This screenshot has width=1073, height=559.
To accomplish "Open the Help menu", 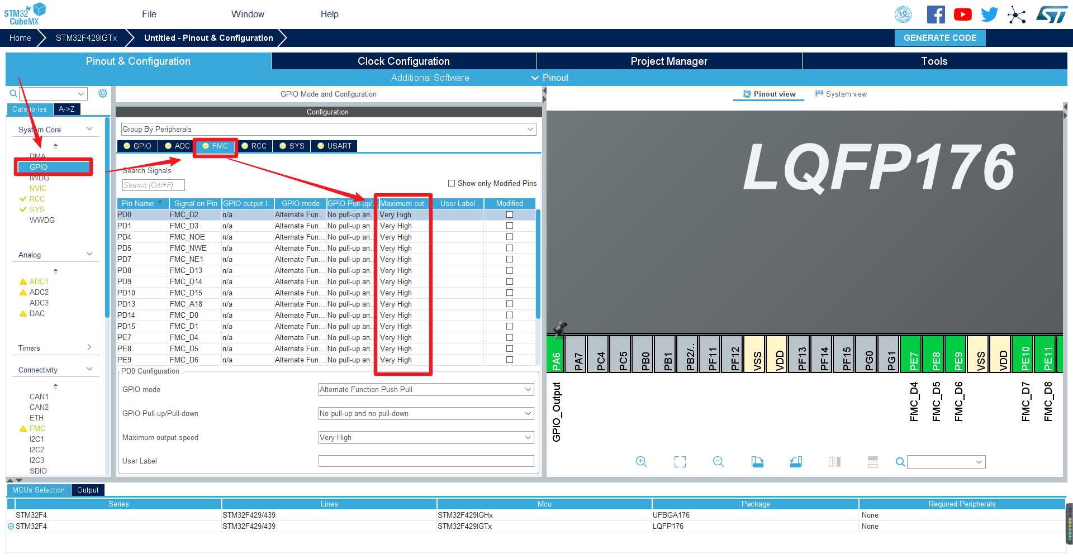I will 330,14.
